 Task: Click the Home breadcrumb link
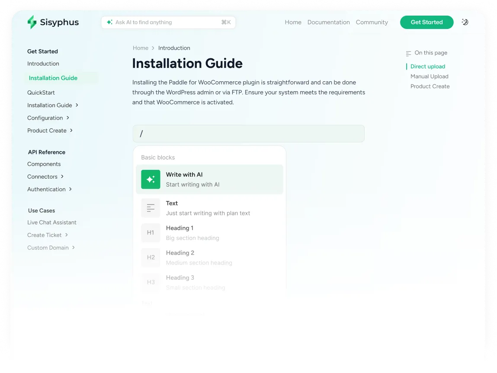[140, 48]
